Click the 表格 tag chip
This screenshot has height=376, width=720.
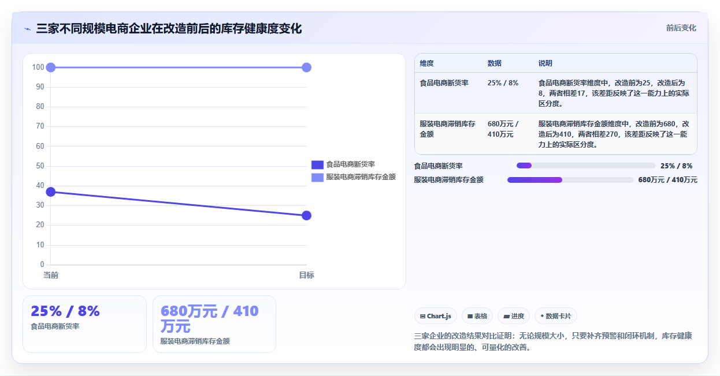coord(477,316)
